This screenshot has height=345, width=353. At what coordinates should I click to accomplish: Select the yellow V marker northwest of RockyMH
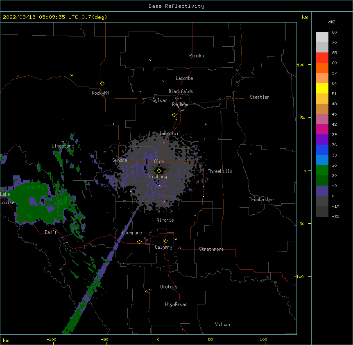[x=72, y=75]
